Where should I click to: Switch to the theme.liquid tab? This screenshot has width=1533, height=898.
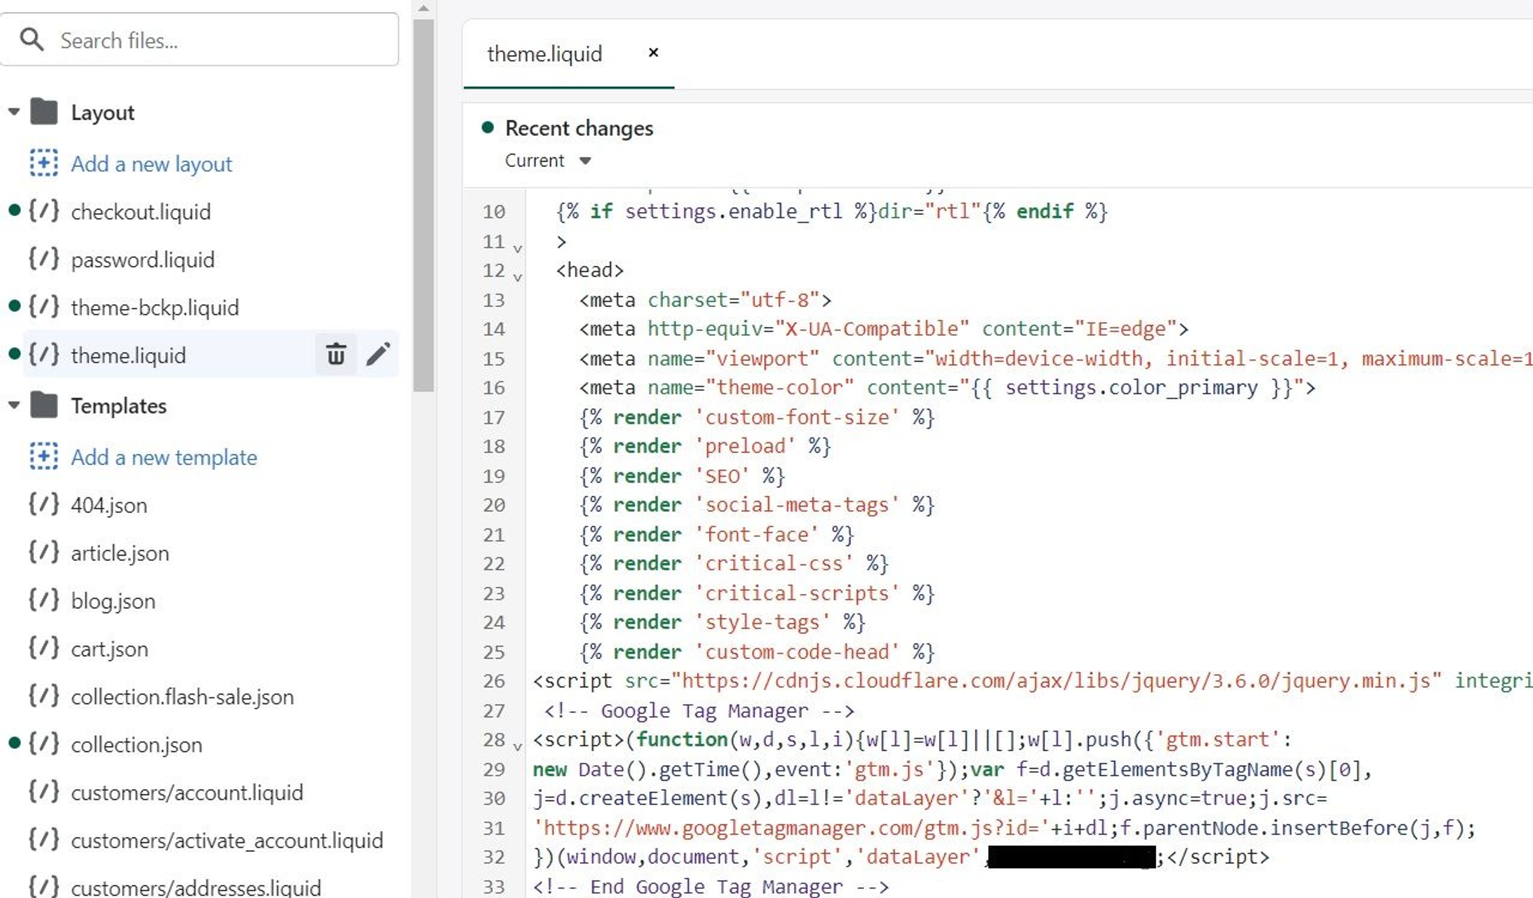click(x=544, y=54)
